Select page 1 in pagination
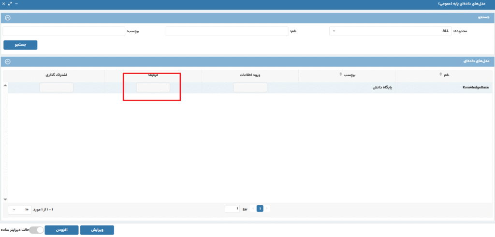This screenshot has height=237, width=495. [x=260, y=209]
